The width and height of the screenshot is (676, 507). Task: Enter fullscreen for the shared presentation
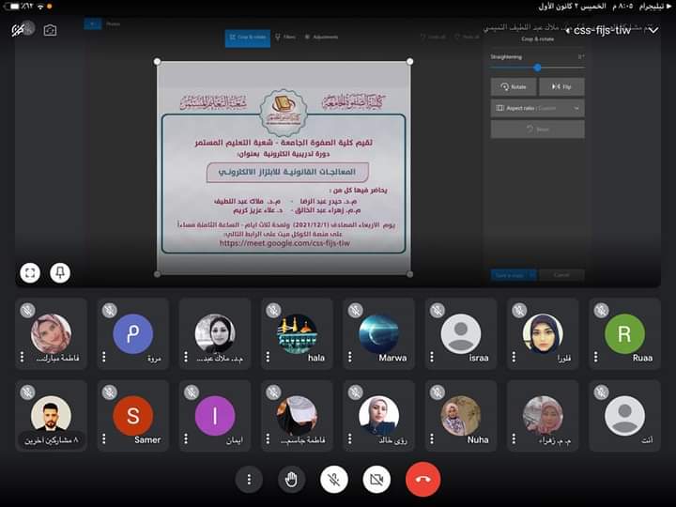[30, 272]
